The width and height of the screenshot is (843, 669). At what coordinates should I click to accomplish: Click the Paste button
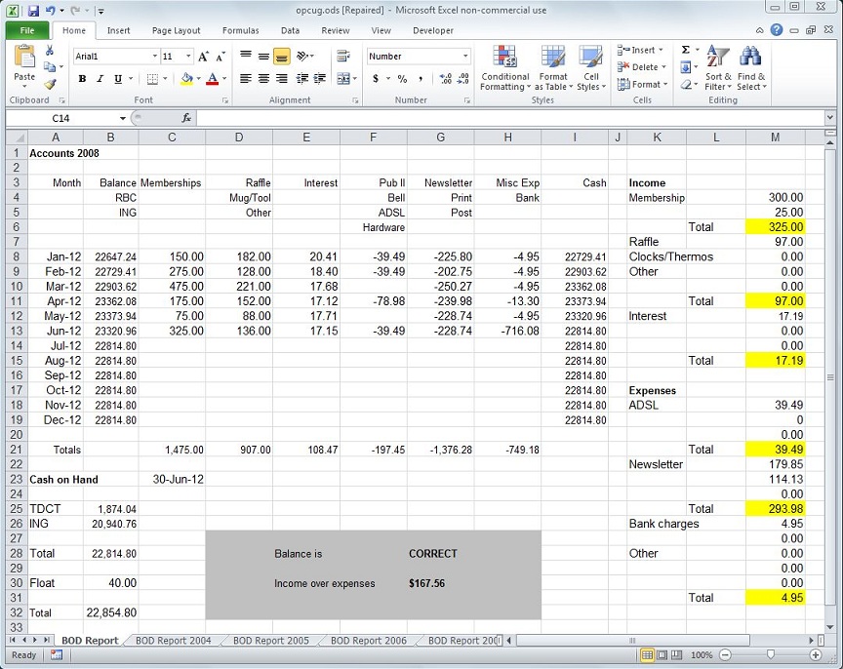[x=24, y=63]
